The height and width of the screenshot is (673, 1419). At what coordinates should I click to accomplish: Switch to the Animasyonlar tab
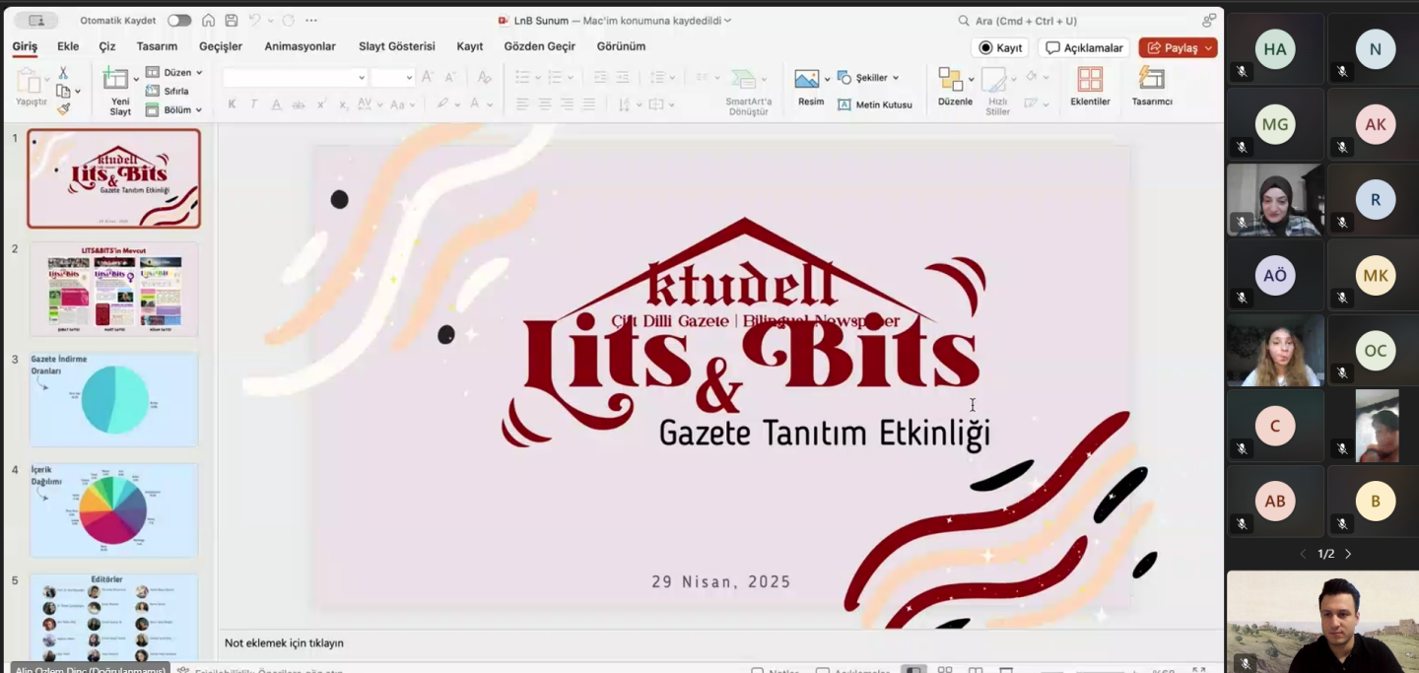[x=300, y=46]
